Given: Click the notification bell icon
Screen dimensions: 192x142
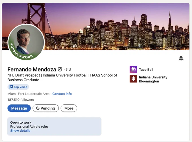Looking at the screenshot, I should (181, 58).
